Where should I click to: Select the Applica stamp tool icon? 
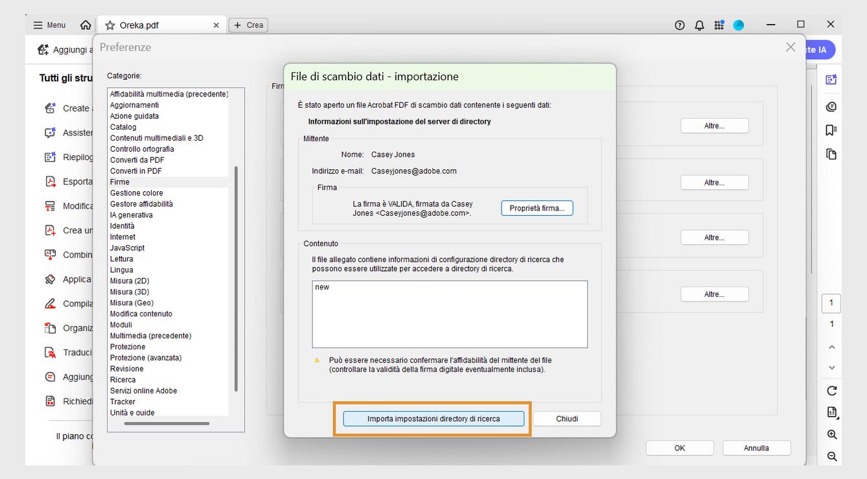(50, 279)
